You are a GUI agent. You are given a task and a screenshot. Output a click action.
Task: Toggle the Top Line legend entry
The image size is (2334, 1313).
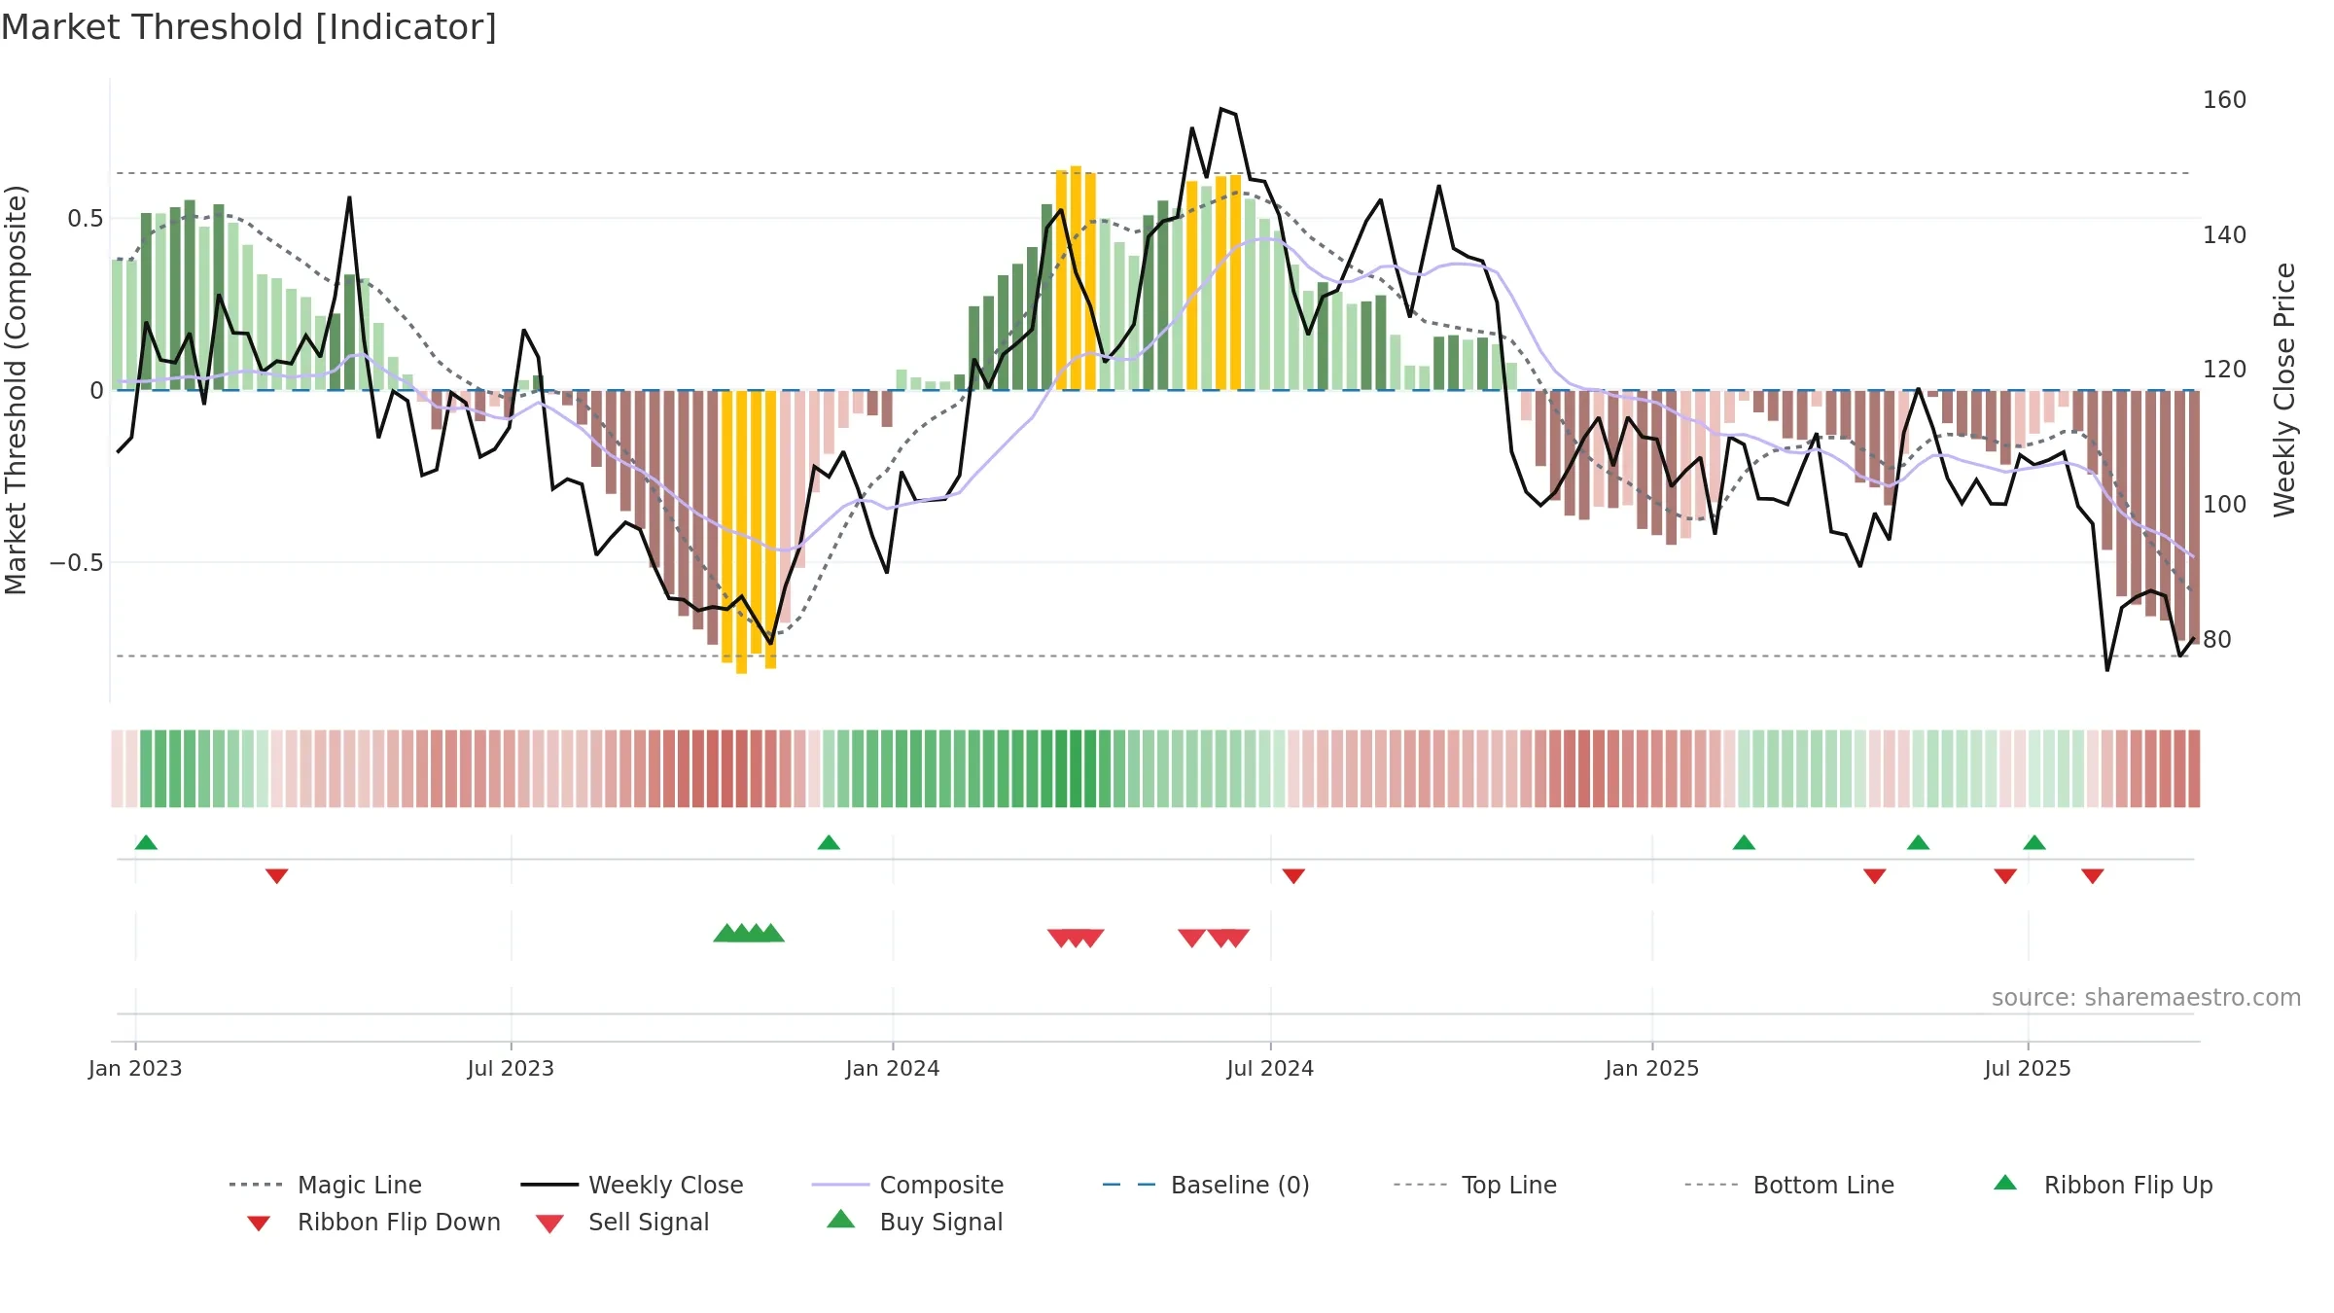point(1475,1185)
